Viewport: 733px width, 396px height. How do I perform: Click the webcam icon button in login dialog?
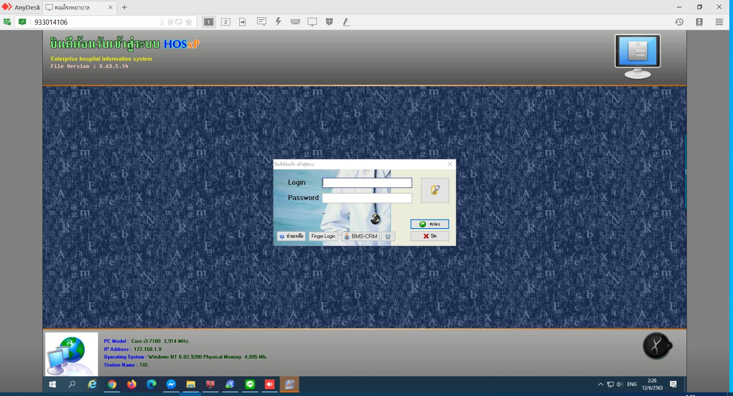pos(388,236)
